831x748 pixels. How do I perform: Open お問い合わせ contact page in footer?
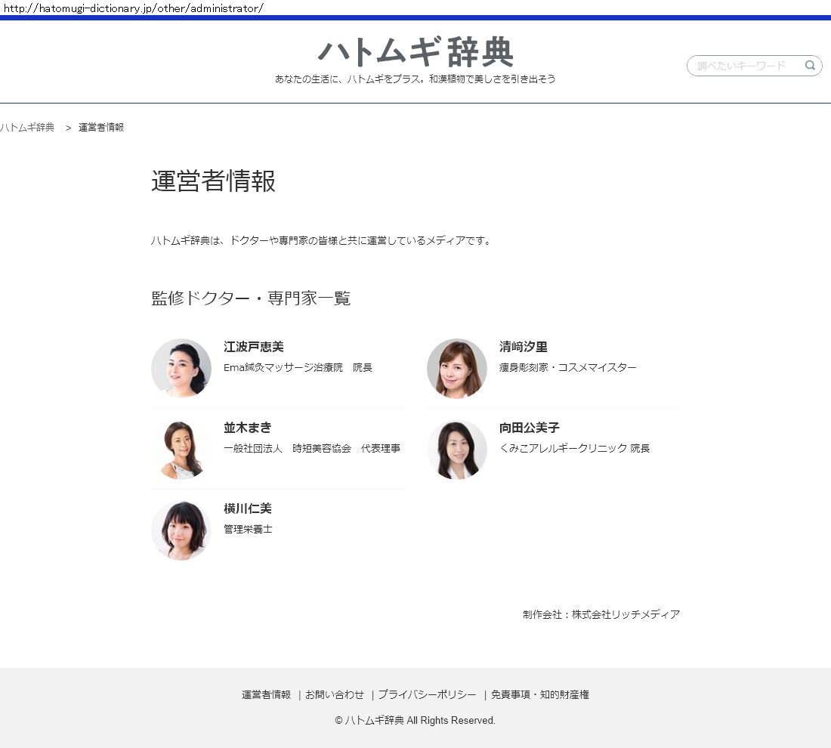335,694
